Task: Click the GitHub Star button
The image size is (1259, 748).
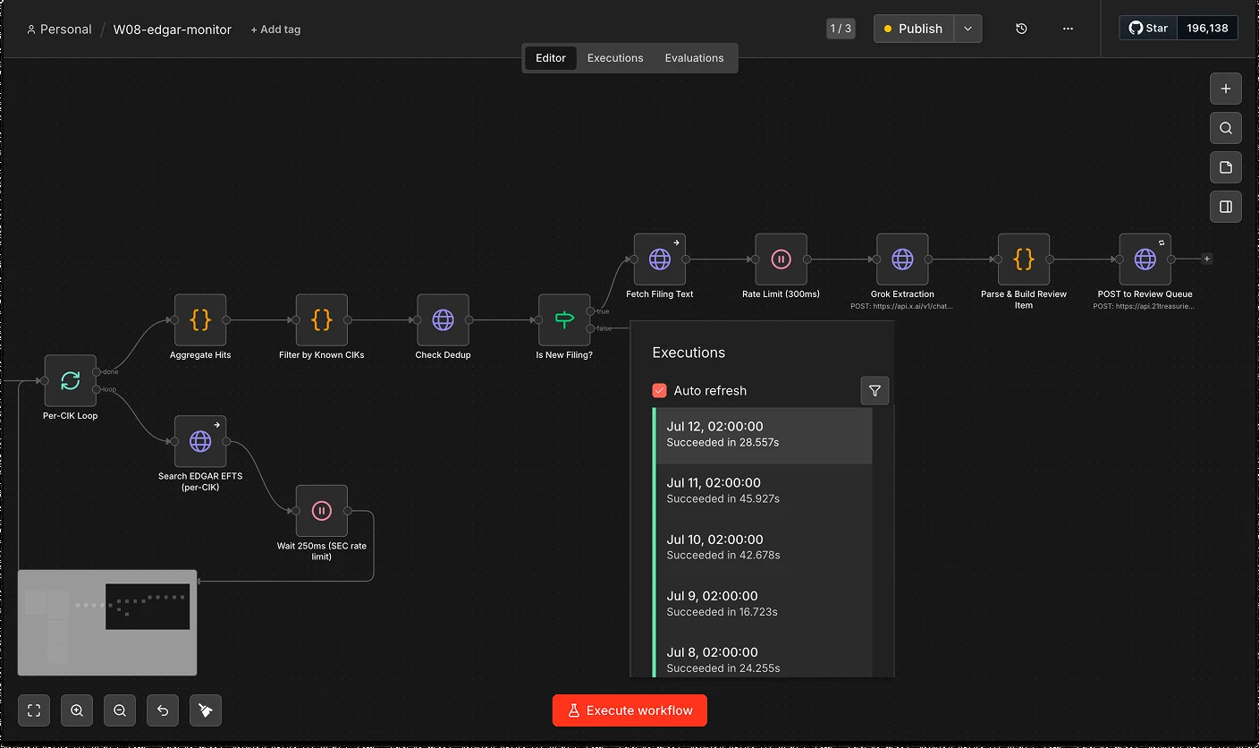Action: tap(1148, 28)
